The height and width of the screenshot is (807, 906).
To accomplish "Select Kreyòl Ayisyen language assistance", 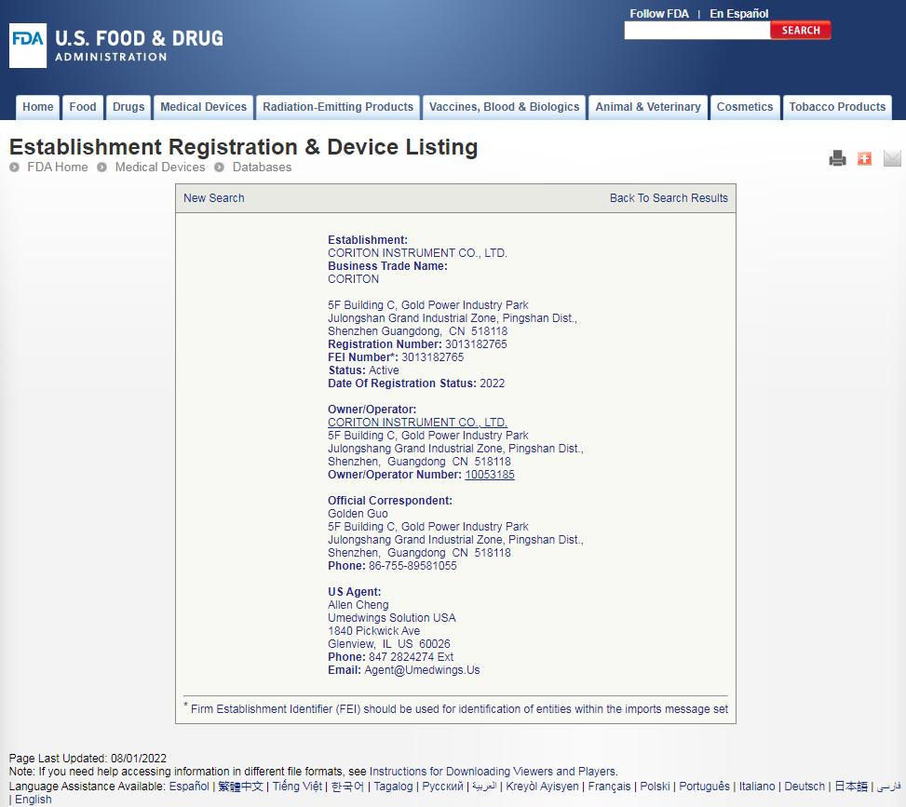I will click(542, 787).
